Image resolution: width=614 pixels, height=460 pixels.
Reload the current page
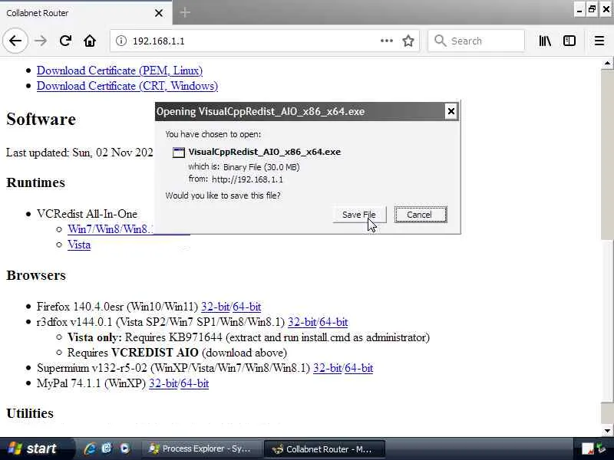(x=65, y=41)
